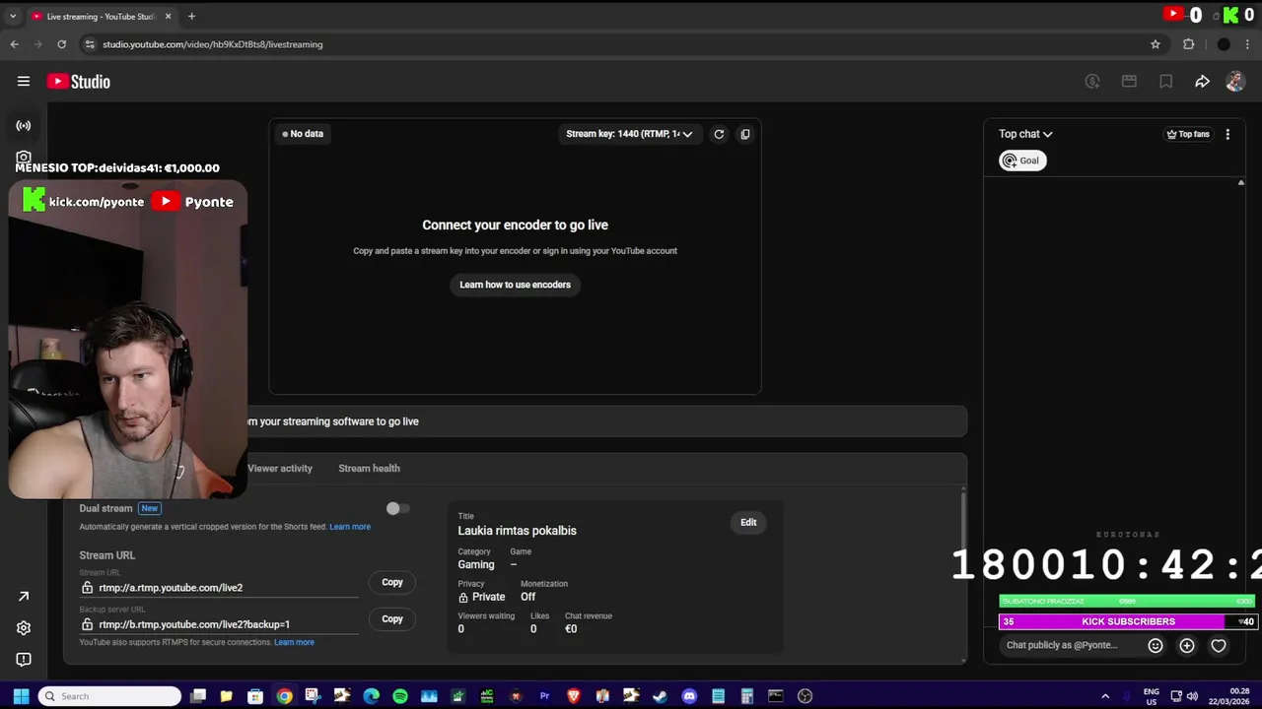Screen dimensions: 1262x709
Task: Open the monetization dollar icon in header
Action: coord(1092,82)
